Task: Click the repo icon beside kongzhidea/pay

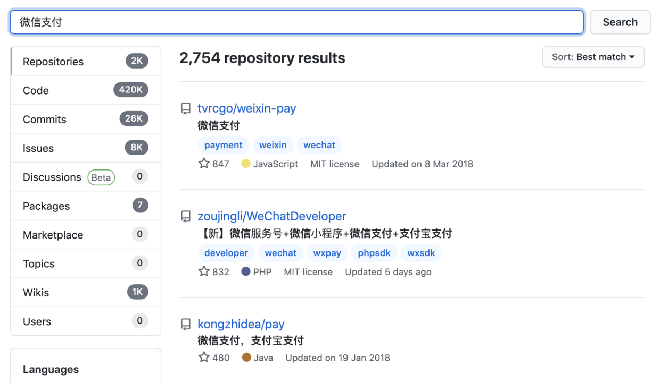Action: coord(186,325)
